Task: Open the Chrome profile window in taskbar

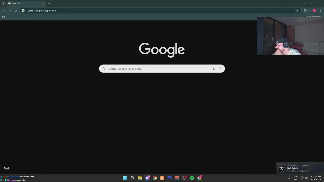Action: click(x=199, y=178)
